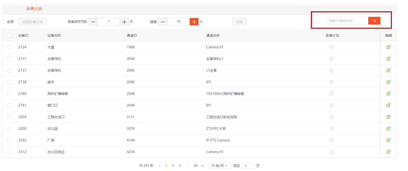Screen dimensions: 408x171
Task: Go to next page arrow
Action: point(202,166)
